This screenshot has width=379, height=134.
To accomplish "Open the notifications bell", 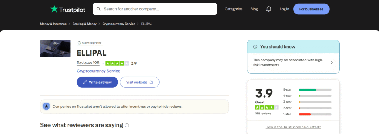I will (269, 9).
